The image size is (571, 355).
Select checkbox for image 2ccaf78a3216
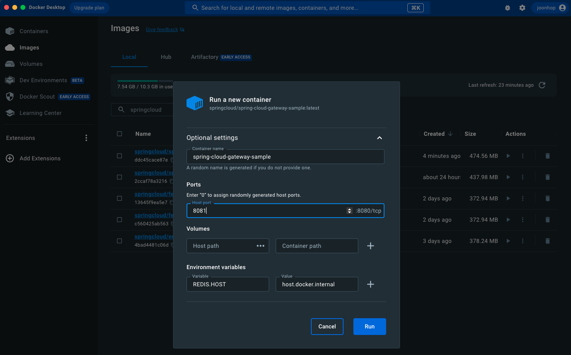coord(119,177)
